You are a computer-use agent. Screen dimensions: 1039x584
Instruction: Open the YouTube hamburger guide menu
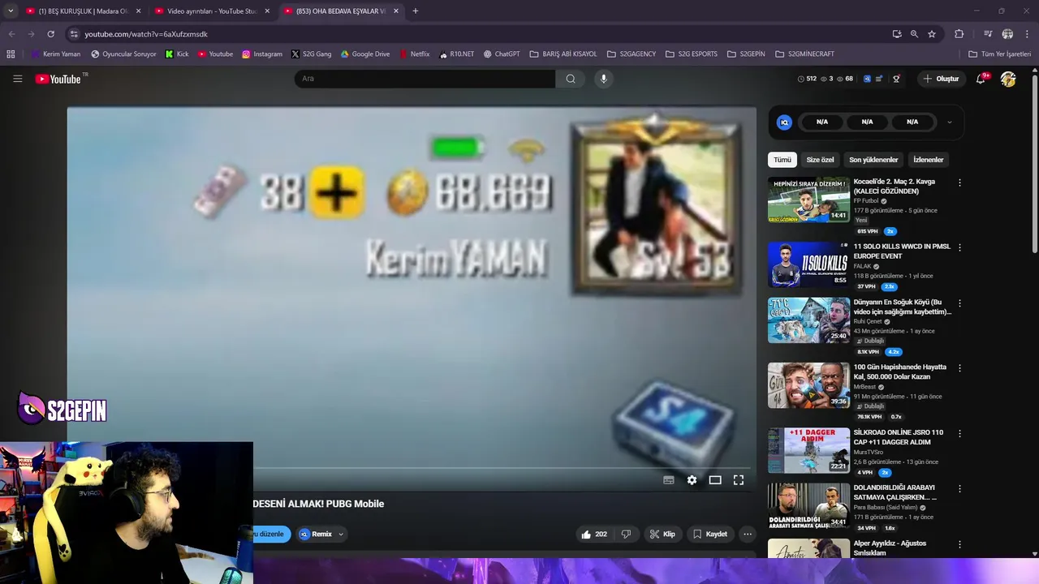pos(17,79)
